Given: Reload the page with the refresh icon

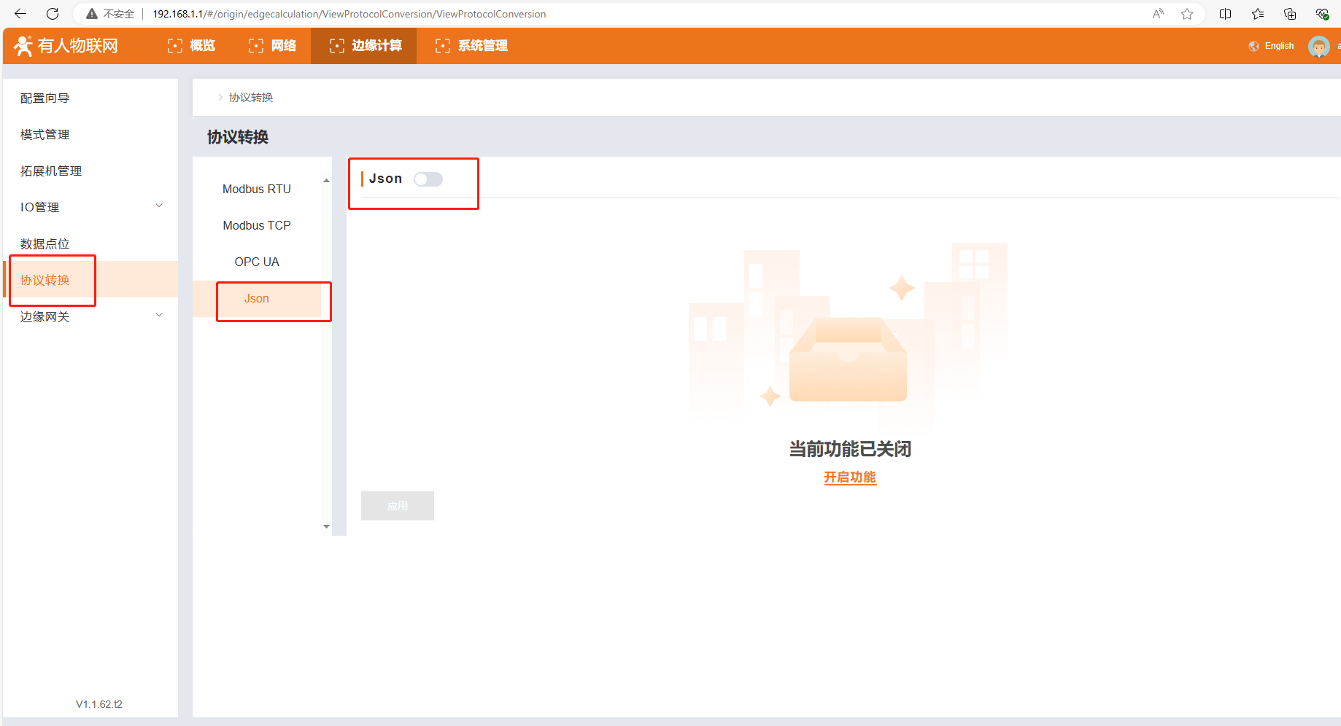Looking at the screenshot, I should [53, 14].
